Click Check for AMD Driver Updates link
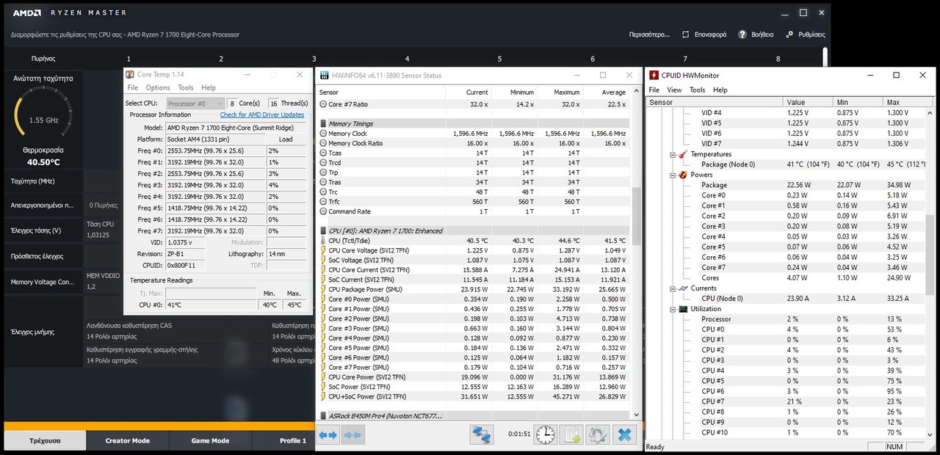The height and width of the screenshot is (455, 940). [x=262, y=114]
